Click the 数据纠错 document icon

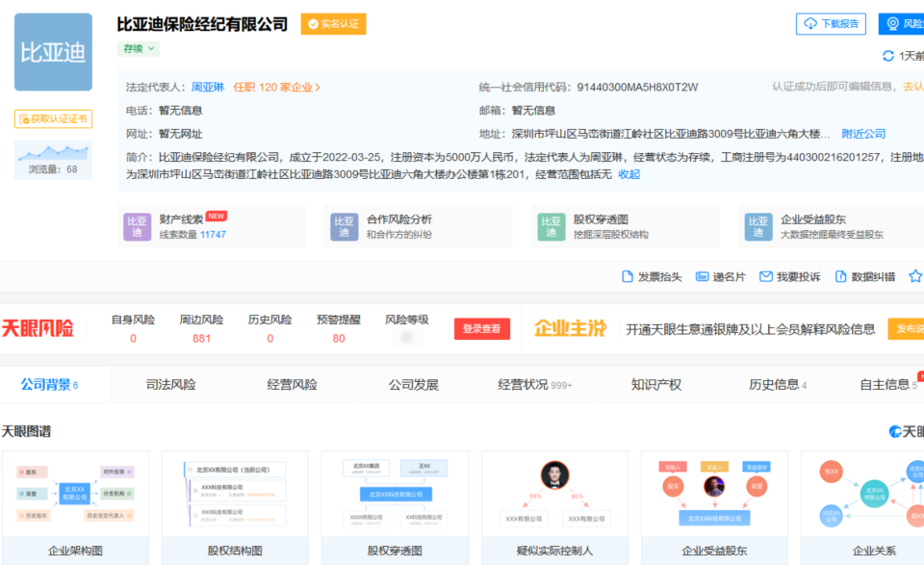point(841,276)
